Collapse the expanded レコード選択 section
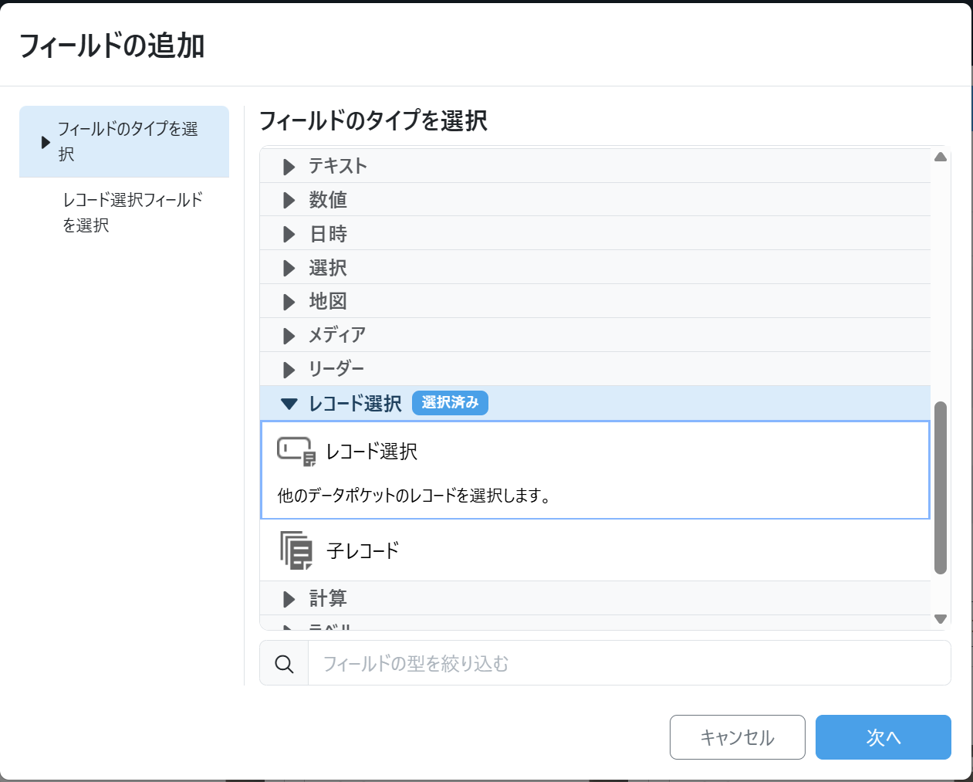 pyautogui.click(x=355, y=403)
